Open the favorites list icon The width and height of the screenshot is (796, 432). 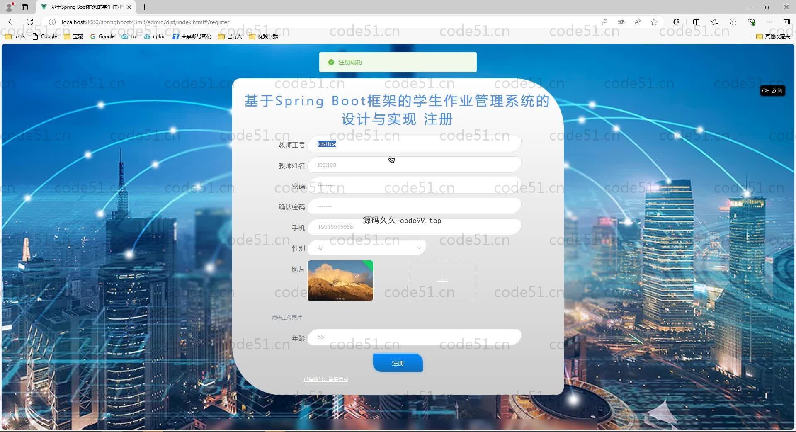click(x=715, y=22)
